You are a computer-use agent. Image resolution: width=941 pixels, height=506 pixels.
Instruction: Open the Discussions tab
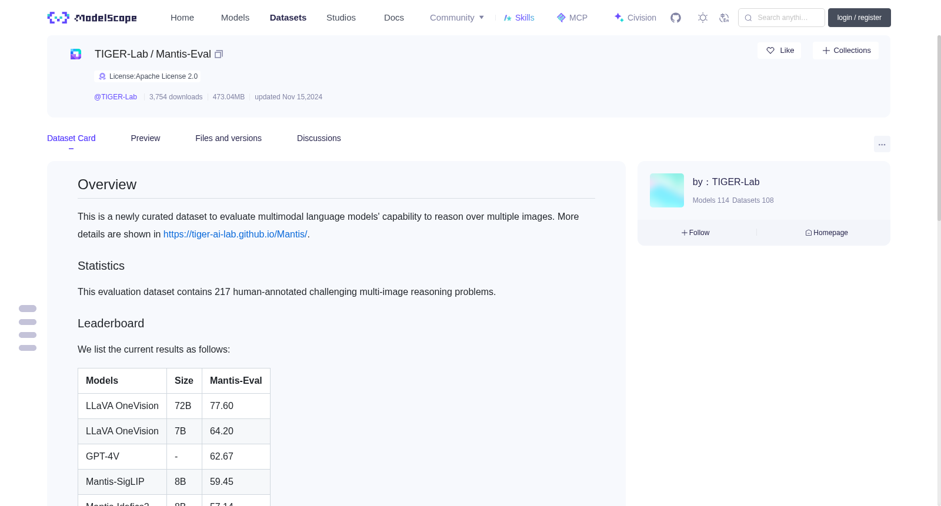pos(319,138)
